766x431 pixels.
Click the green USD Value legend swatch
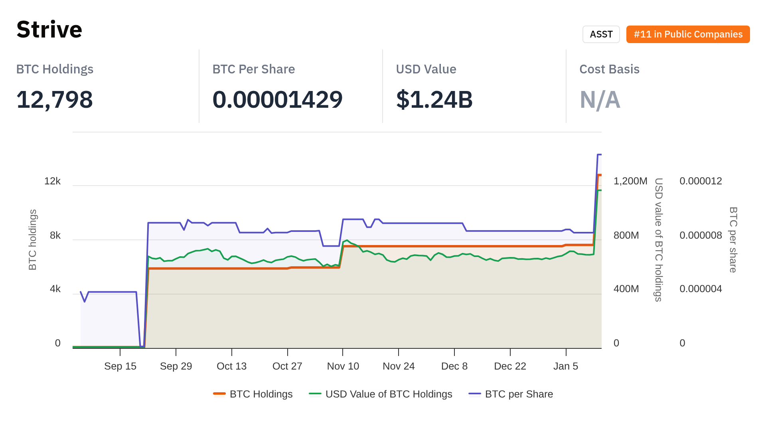coord(315,394)
